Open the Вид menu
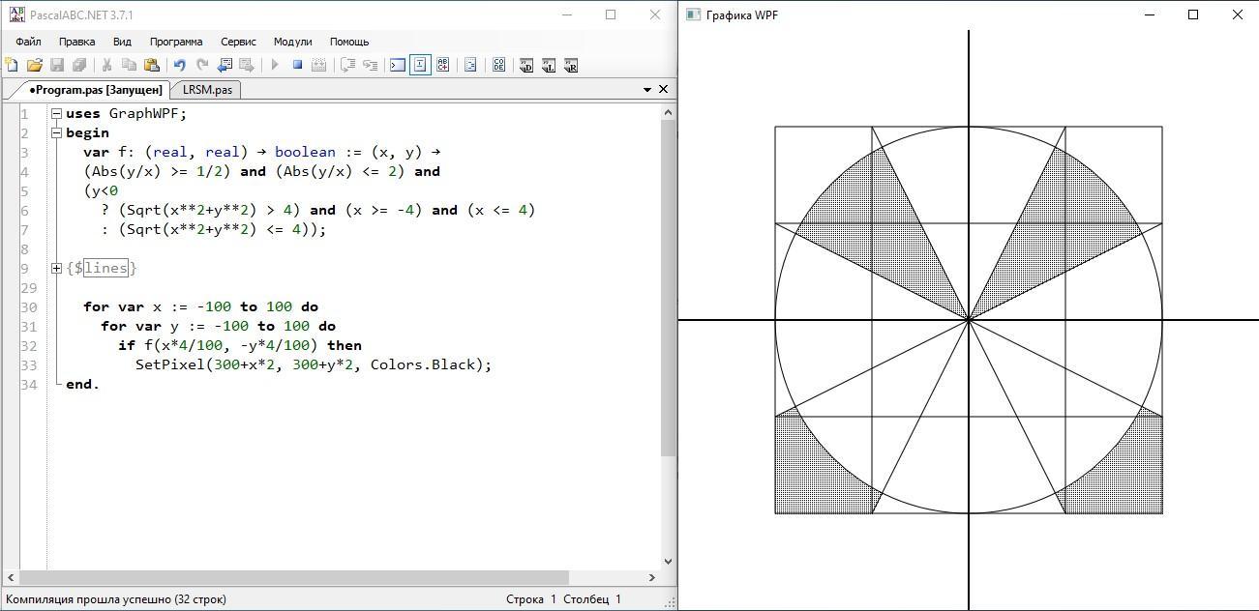The image size is (1259, 611). (122, 42)
